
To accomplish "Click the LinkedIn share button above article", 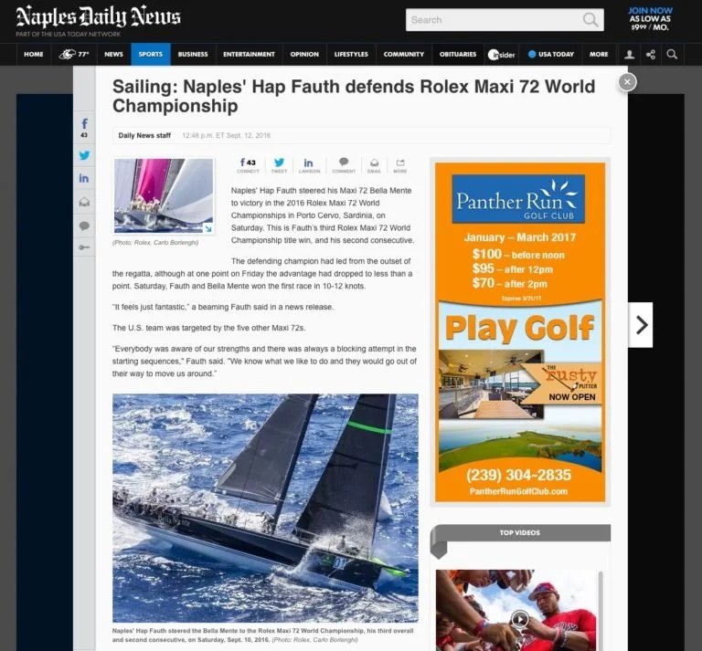I will [x=309, y=165].
